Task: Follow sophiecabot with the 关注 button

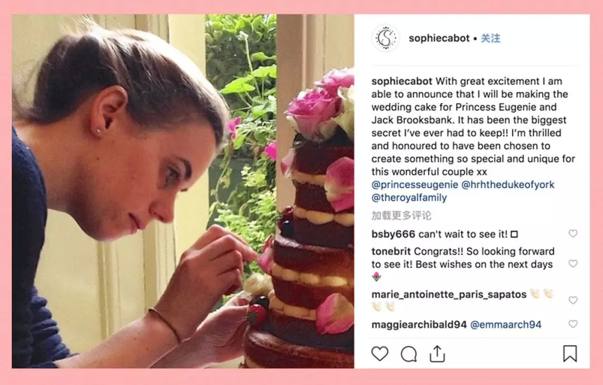Action: coord(491,39)
